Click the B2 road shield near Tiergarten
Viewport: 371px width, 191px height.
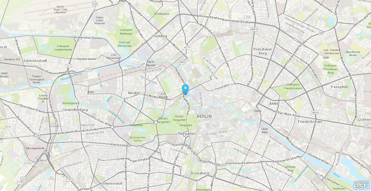click(152, 123)
